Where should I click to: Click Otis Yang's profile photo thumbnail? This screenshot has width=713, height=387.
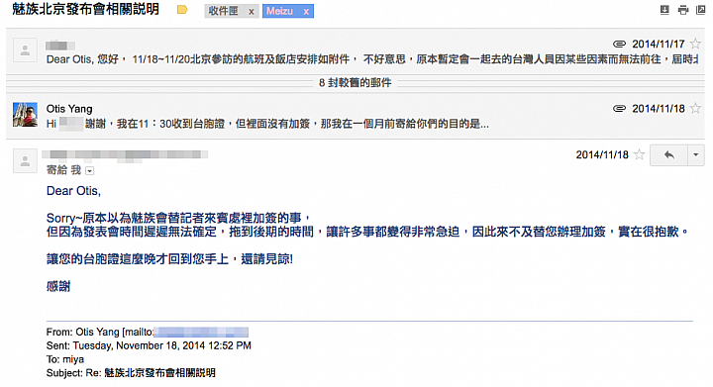click(26, 115)
